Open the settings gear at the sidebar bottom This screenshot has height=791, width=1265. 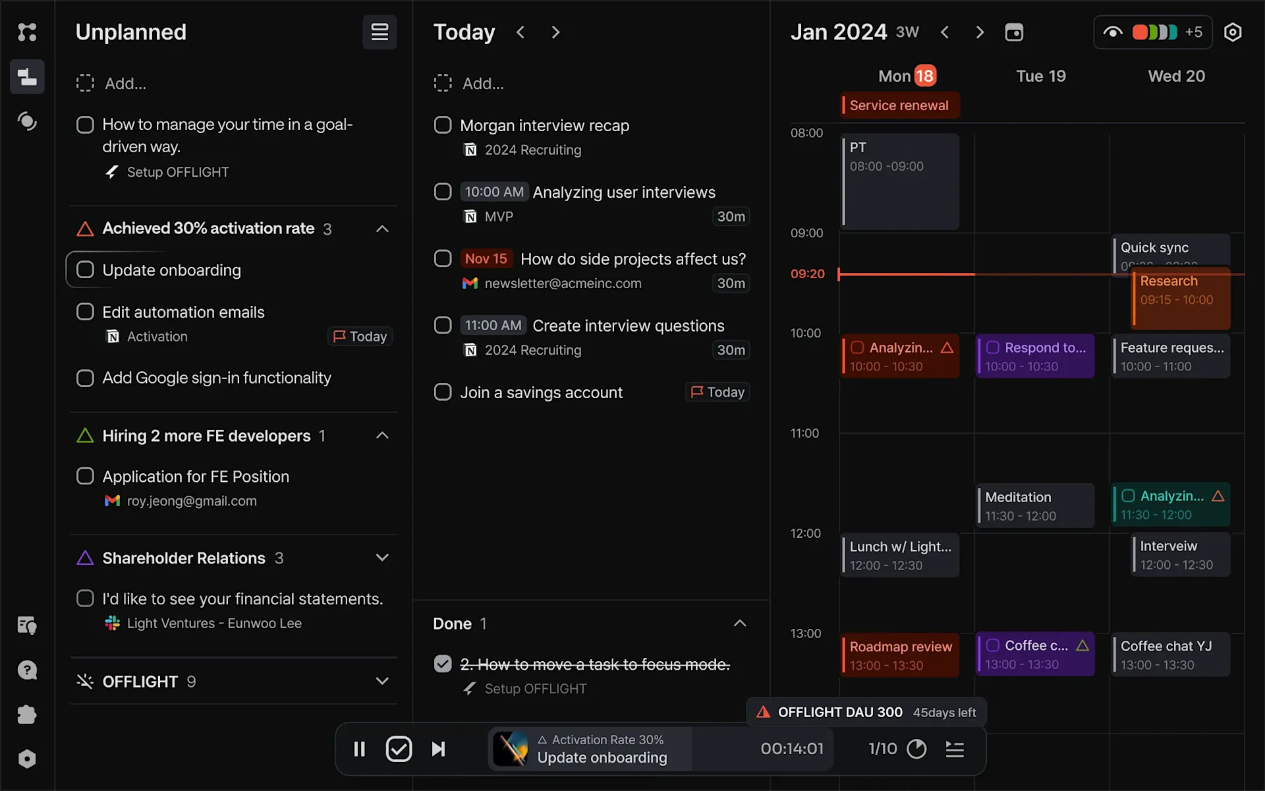tap(27, 759)
